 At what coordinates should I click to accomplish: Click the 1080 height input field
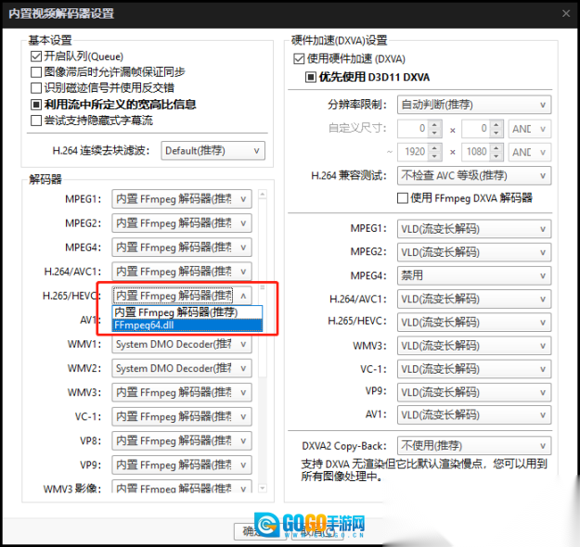pos(477,152)
